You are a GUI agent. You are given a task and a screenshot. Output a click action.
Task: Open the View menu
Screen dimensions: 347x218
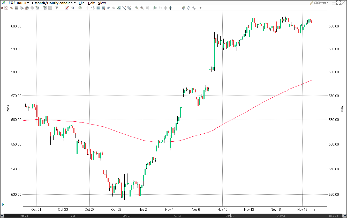coord(102,3)
